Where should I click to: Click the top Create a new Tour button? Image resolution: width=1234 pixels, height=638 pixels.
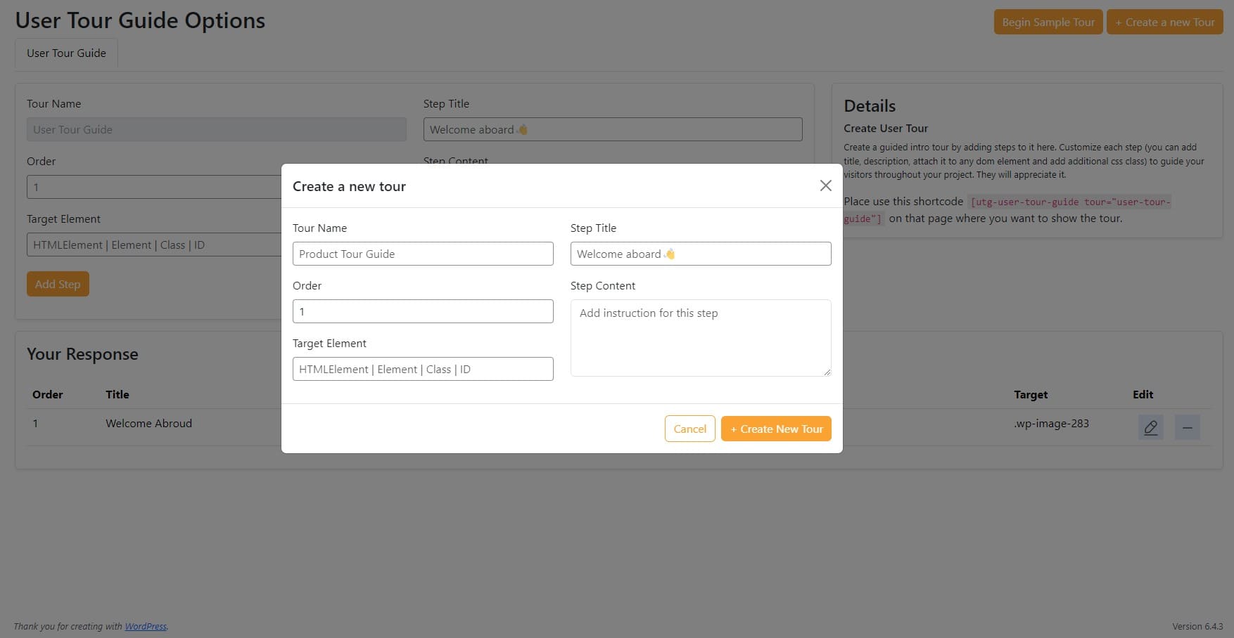point(1164,22)
